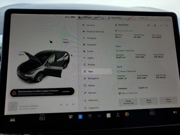Open the HomeLink garage icon
Viewport: 180px width, 135px height.
point(148,25)
